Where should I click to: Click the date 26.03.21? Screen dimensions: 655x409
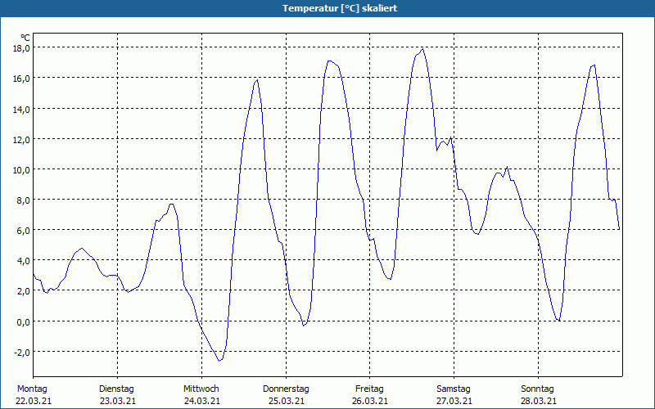tap(370, 401)
